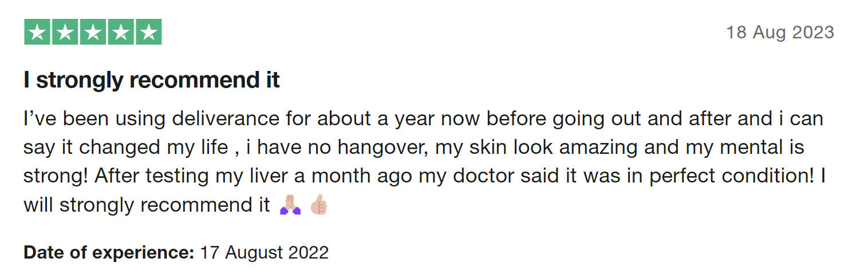Image resolution: width=860 pixels, height=278 pixels.
Task: Click the praying hands emoji
Action: [290, 205]
